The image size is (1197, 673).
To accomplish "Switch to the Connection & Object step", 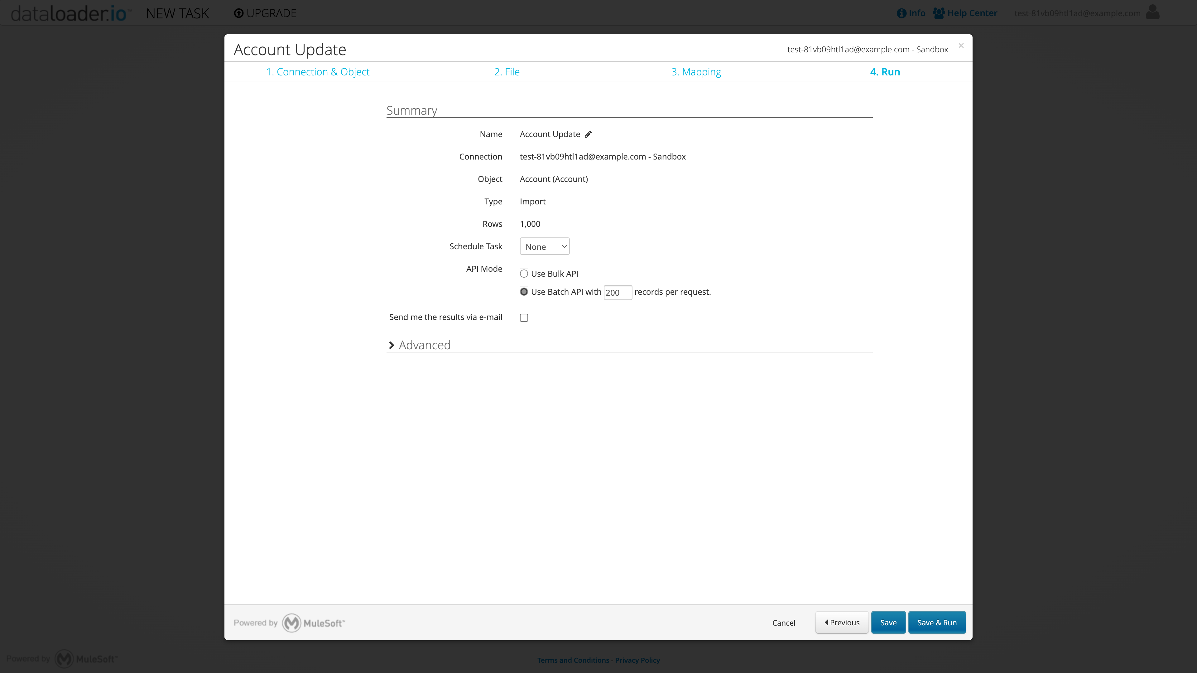I will pyautogui.click(x=318, y=72).
